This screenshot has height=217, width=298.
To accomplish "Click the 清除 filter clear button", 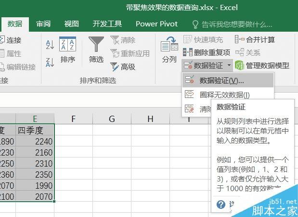I will point(123,40).
